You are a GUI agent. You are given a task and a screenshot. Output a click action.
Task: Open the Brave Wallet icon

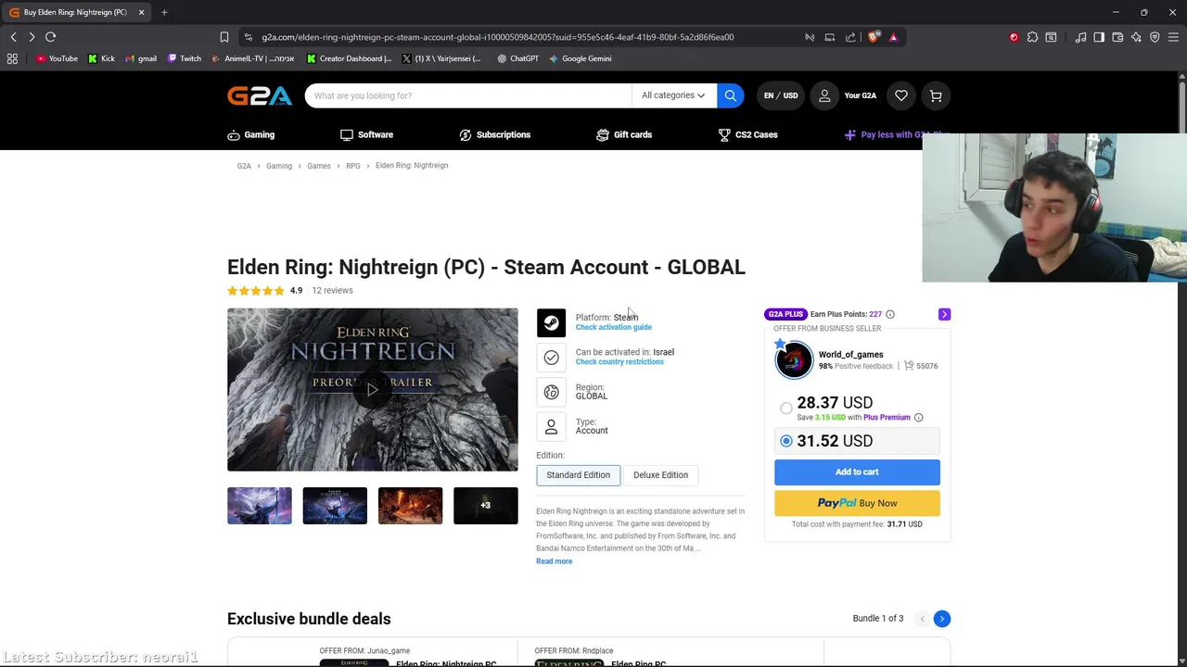(x=1117, y=37)
